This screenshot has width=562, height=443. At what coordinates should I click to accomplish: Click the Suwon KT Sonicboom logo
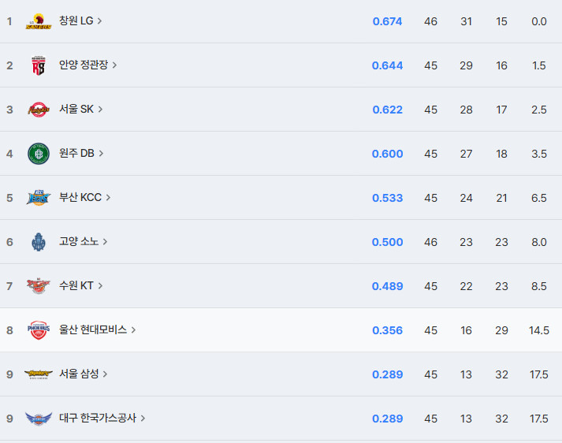(x=39, y=286)
